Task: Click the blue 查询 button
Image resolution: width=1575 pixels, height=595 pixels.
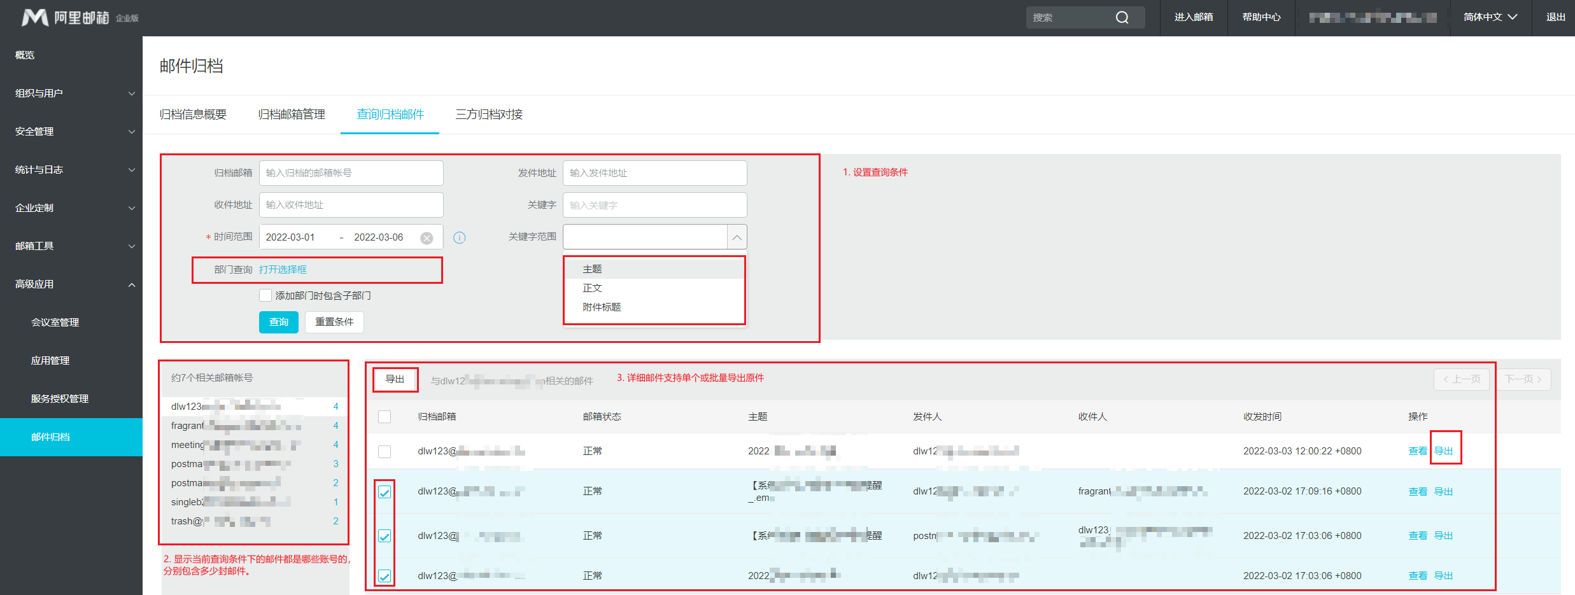Action: 278,322
